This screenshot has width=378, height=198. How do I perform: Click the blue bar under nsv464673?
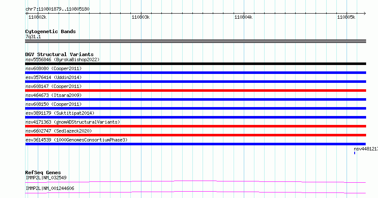point(195,99)
